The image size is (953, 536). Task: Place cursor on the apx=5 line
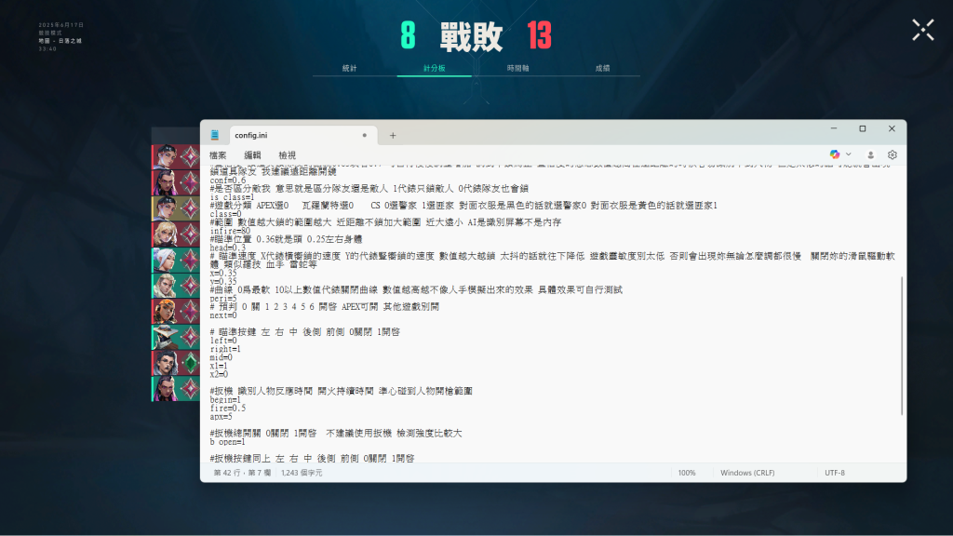(x=221, y=417)
